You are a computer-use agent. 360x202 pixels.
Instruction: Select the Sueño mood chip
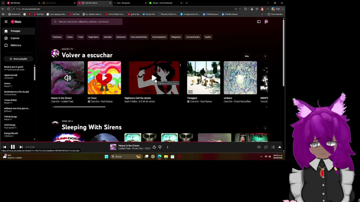coord(208,37)
